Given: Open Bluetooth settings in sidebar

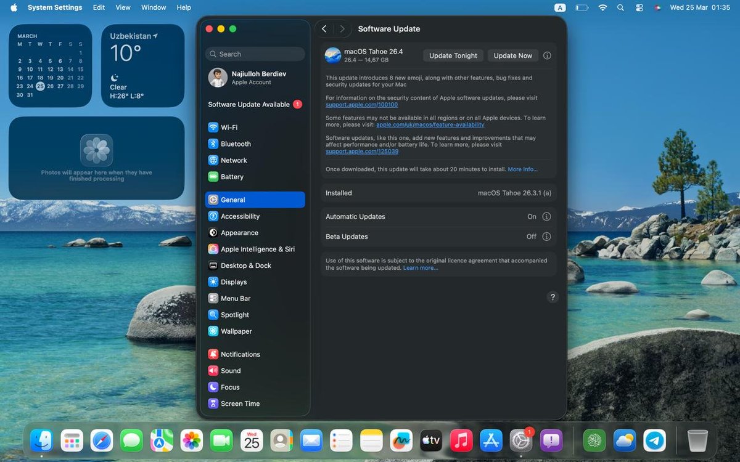Looking at the screenshot, I should tap(255, 144).
